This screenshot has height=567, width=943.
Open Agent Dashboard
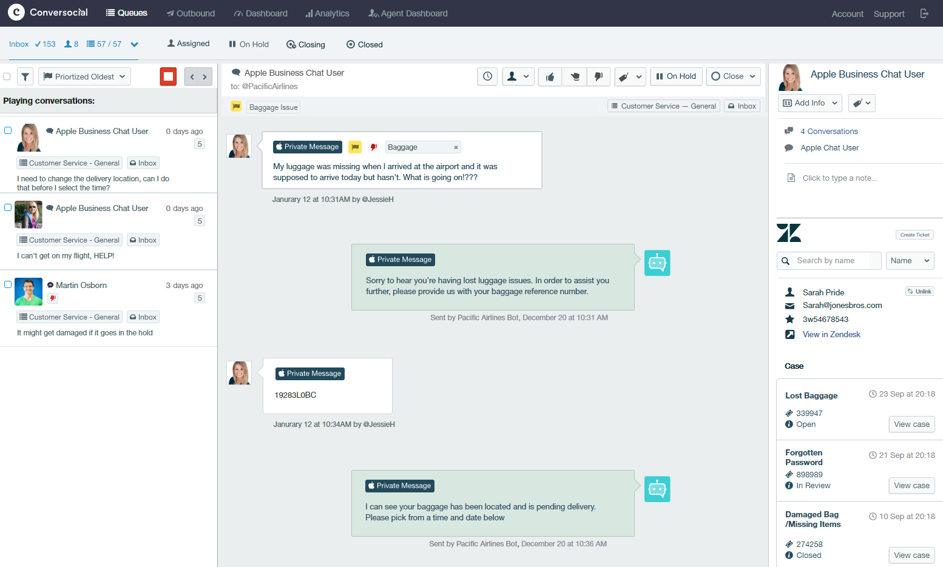click(x=408, y=13)
